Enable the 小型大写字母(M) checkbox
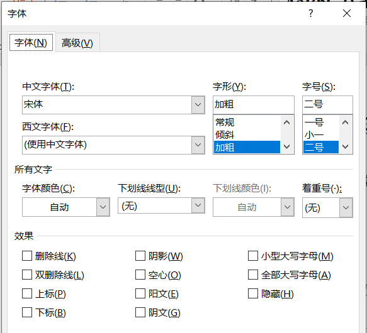Image resolution: width=367 pixels, height=333 pixels. click(x=253, y=256)
